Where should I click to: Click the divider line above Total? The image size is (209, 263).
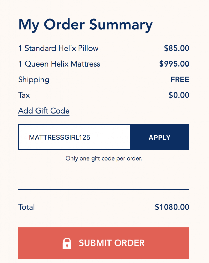pos(104,189)
